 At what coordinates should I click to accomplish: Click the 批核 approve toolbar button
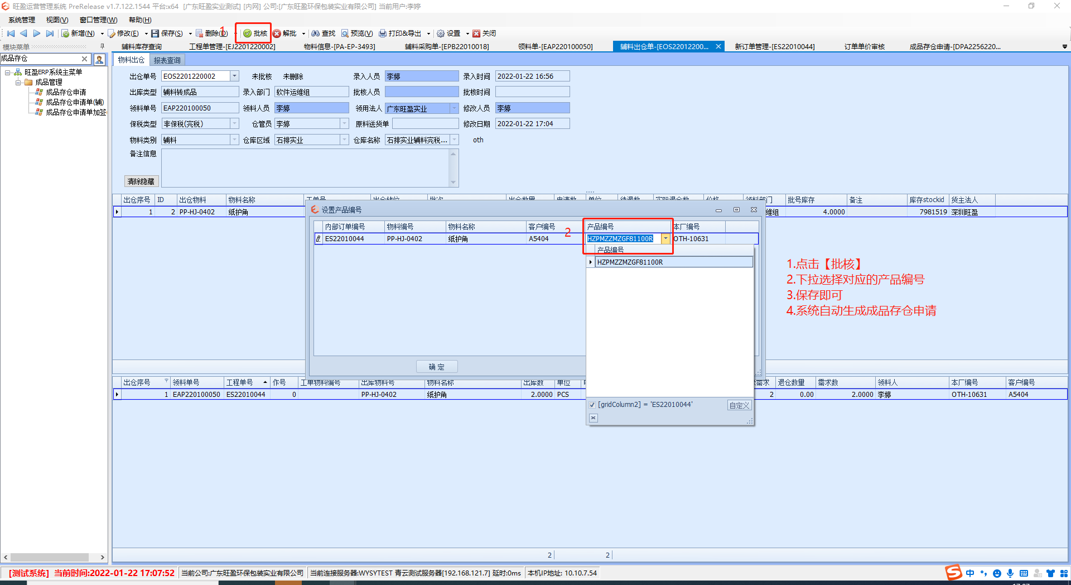click(255, 33)
